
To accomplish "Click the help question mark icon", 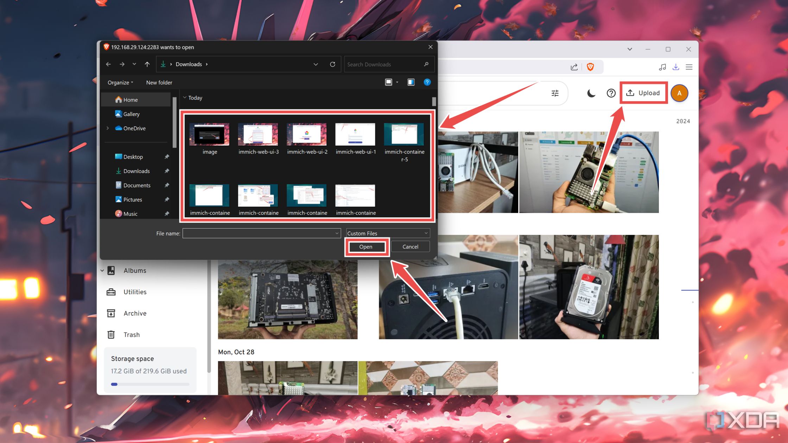I will [610, 92].
